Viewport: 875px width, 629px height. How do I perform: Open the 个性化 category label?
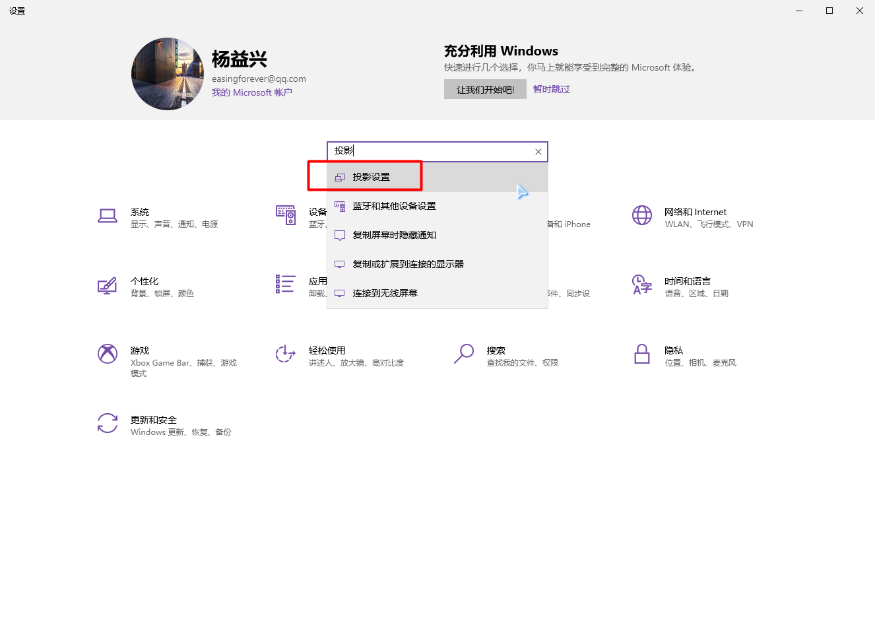pyautogui.click(x=145, y=281)
